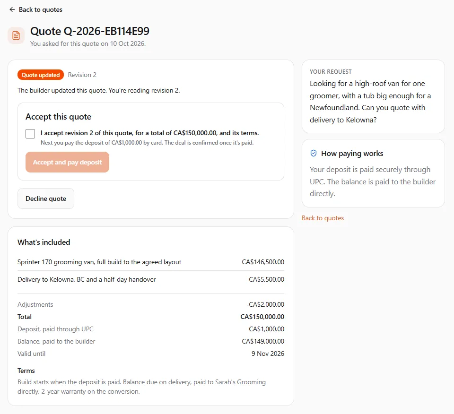Click the 'Sprinter 170 grooming van' line item

[x=99, y=262]
